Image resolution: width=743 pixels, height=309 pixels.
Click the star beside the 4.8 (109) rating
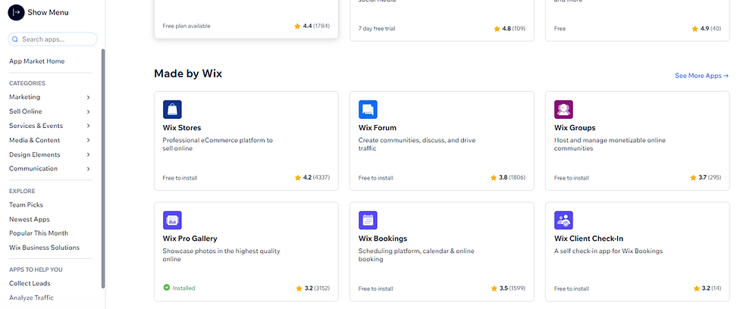(497, 28)
